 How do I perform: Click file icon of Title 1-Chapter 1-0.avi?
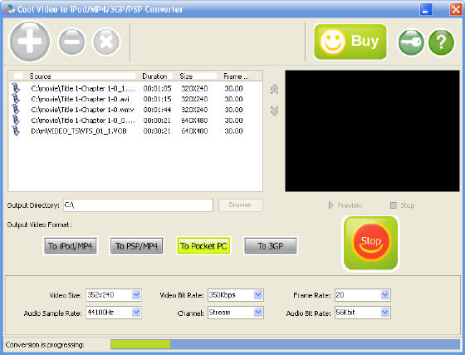pyautogui.click(x=16, y=99)
